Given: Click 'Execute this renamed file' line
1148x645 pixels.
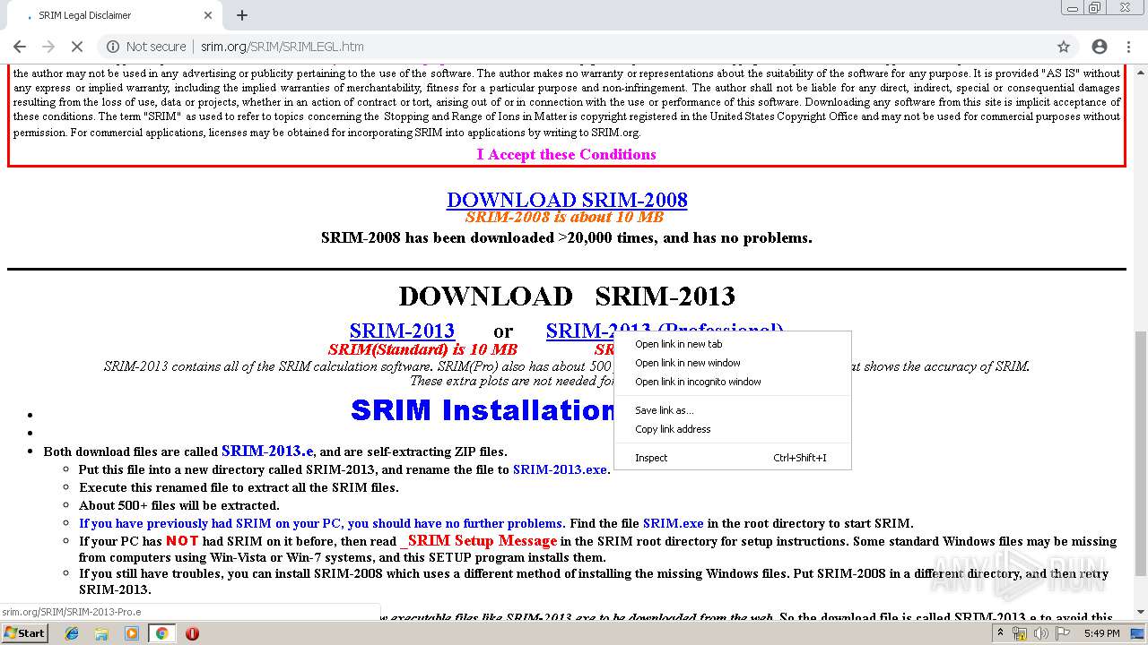Looking at the screenshot, I should 239,487.
